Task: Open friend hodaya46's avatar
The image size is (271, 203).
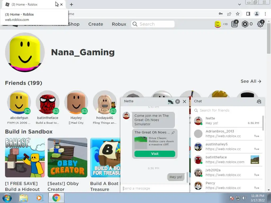Action: pyautogui.click(x=105, y=102)
